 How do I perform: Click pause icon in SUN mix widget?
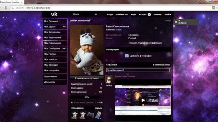coord(176,22)
